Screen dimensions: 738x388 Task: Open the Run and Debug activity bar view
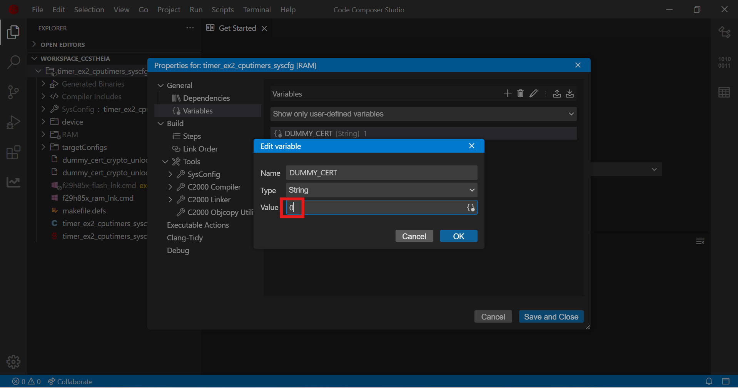pyautogui.click(x=13, y=122)
